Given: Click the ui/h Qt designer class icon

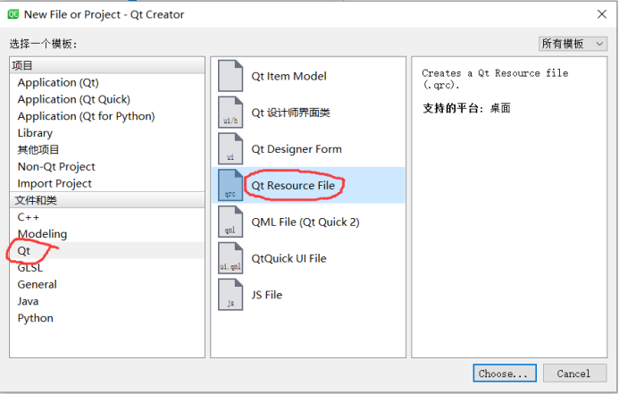Looking at the screenshot, I should 230,112.
